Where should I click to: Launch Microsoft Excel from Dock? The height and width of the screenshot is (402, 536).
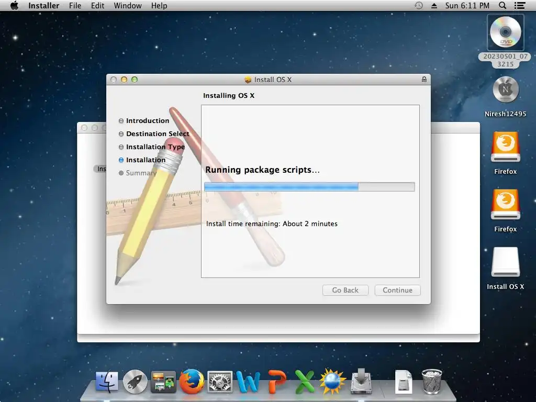coord(304,382)
